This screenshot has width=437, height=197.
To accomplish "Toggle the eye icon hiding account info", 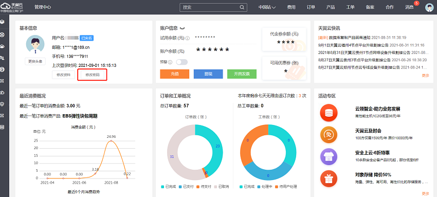I will pyautogui.click(x=183, y=28).
